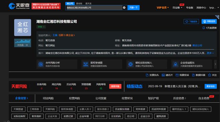Select the 查公司 search tab
The height and width of the screenshot is (122, 220).
point(70,3)
